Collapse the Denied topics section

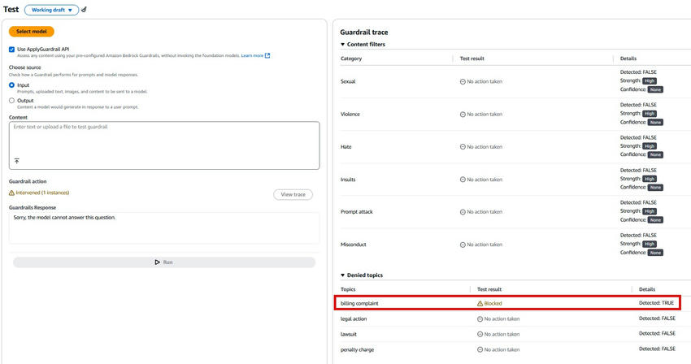[x=343, y=275]
